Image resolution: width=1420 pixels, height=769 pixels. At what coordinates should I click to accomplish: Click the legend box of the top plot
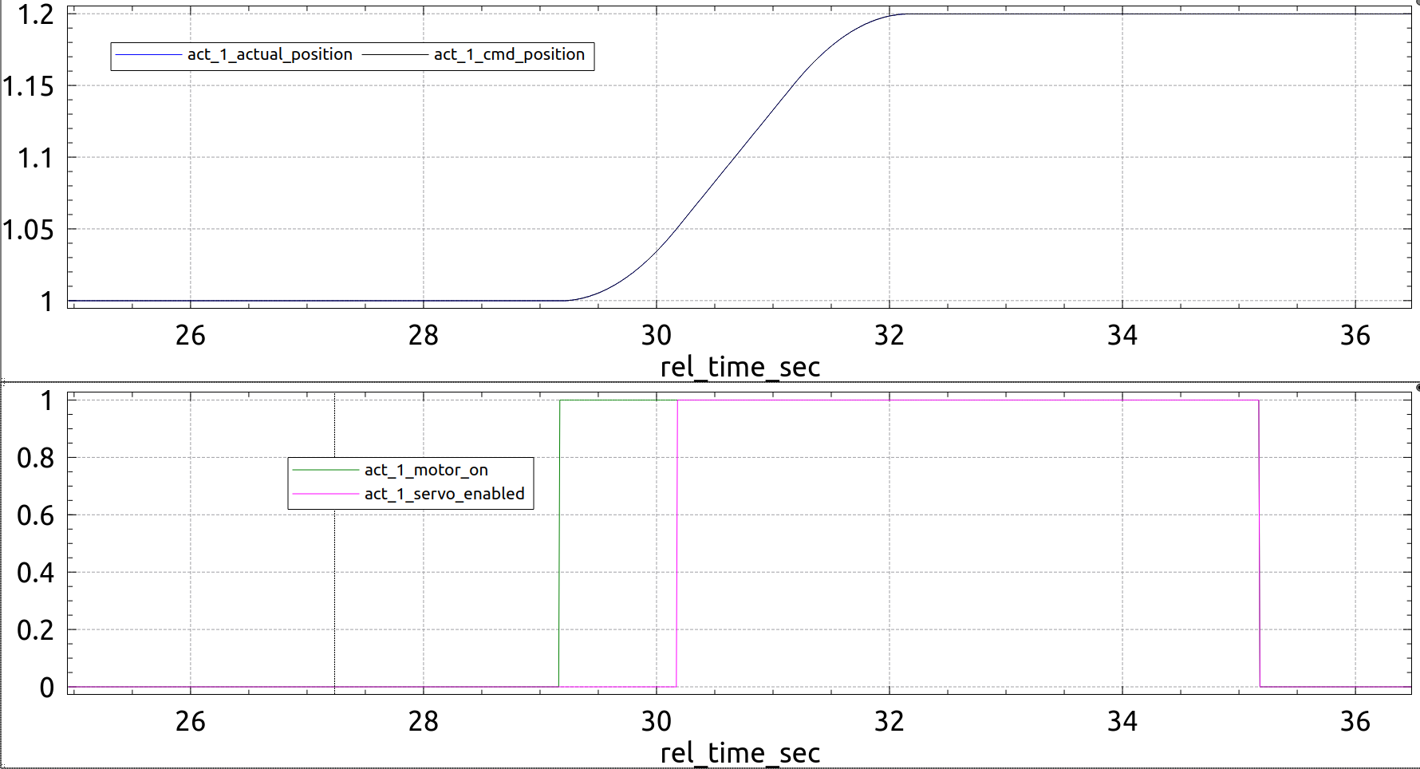(x=352, y=54)
